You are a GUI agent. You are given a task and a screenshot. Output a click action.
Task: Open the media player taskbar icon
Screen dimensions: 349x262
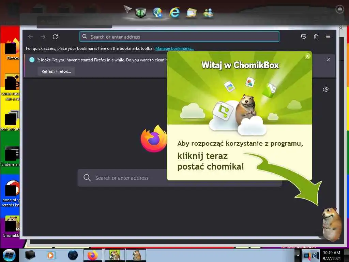coord(51,255)
